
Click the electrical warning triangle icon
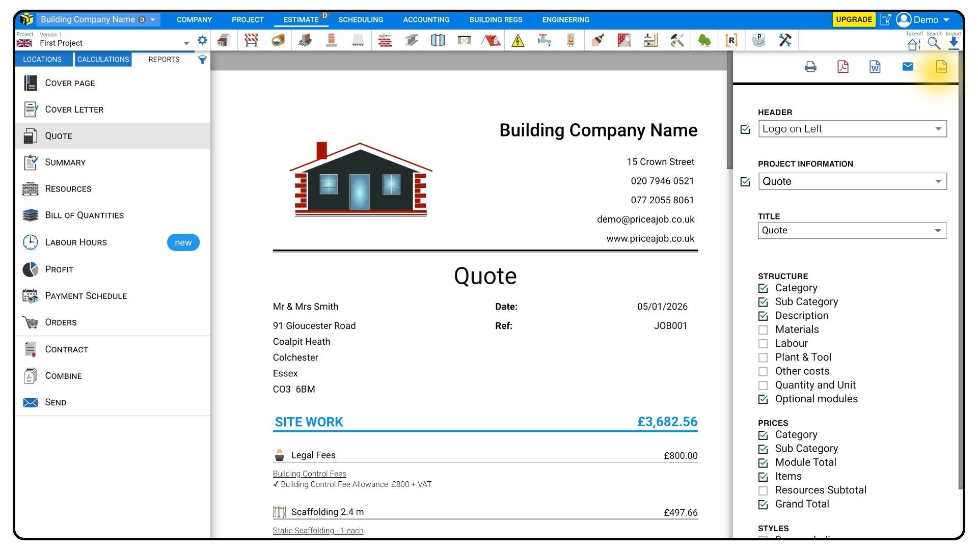click(518, 41)
